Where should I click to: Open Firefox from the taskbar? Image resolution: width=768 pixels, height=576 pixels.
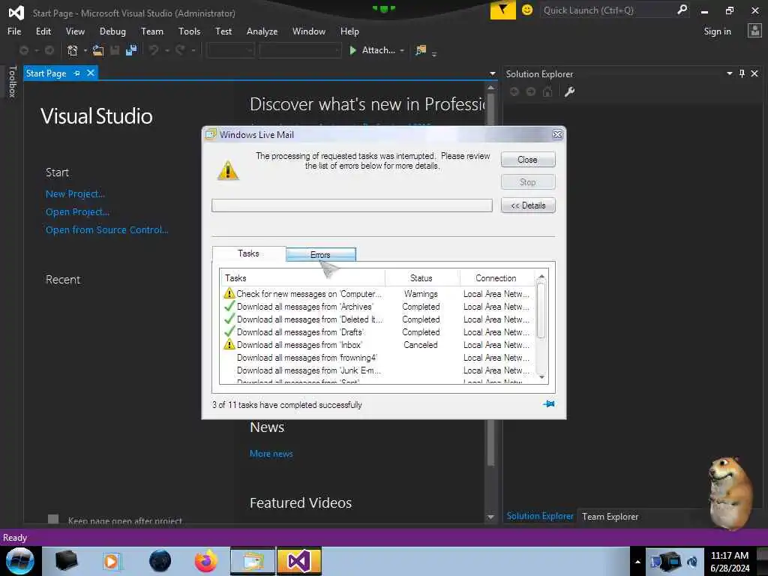(206, 561)
